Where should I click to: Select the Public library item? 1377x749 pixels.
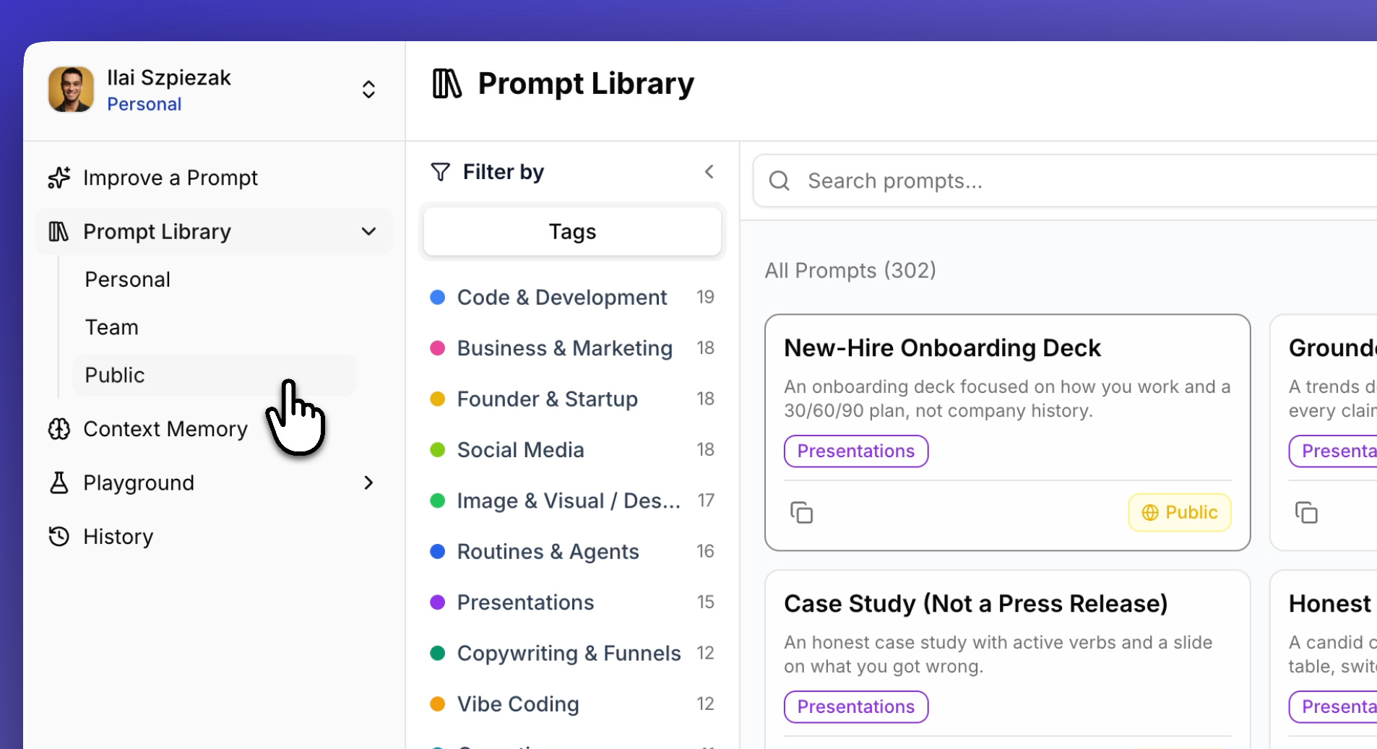coord(215,376)
